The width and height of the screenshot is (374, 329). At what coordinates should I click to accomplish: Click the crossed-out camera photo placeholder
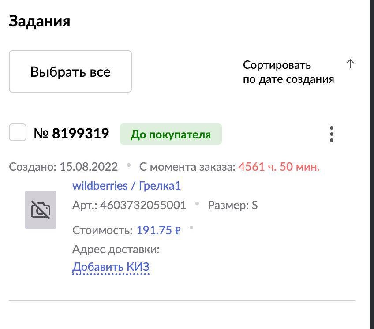click(x=40, y=210)
